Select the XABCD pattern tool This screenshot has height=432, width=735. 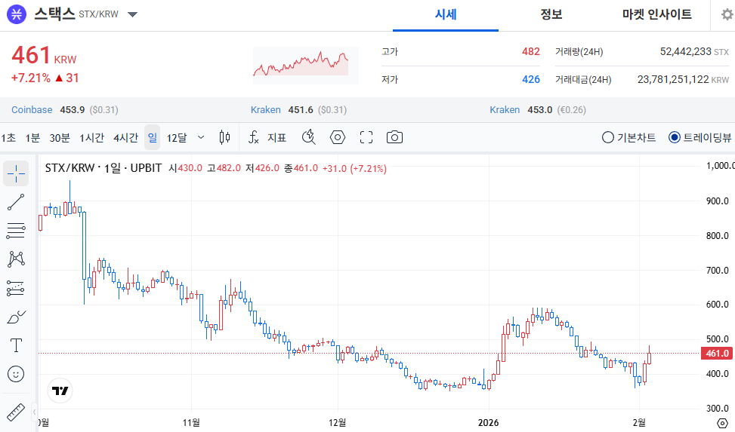coord(16,259)
